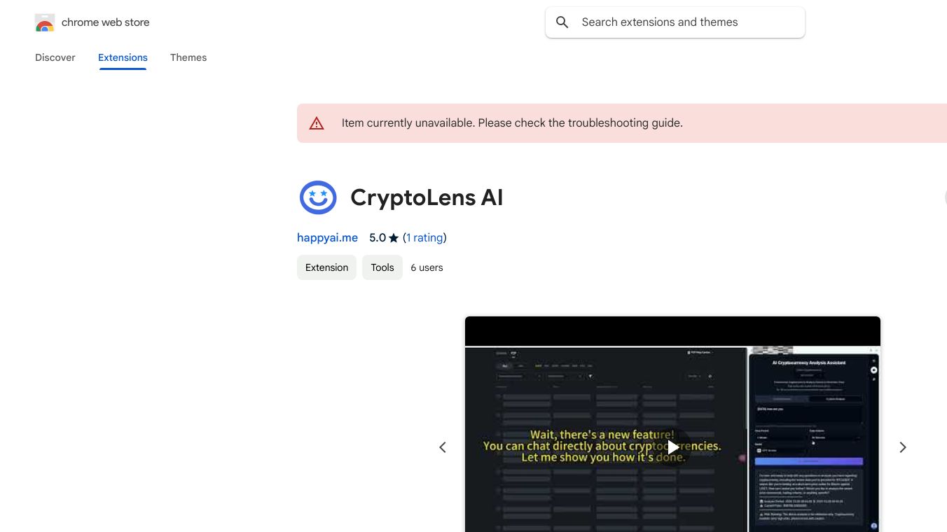Click the purple gradient button in the video preview
The width and height of the screenshot is (947, 532).
(809, 462)
